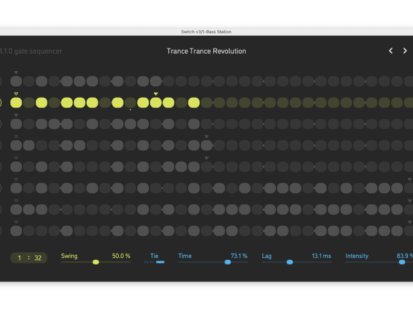Select the third row's start marker triangle
Image resolution: width=413 pixels, height=310 pixels.
(16, 115)
